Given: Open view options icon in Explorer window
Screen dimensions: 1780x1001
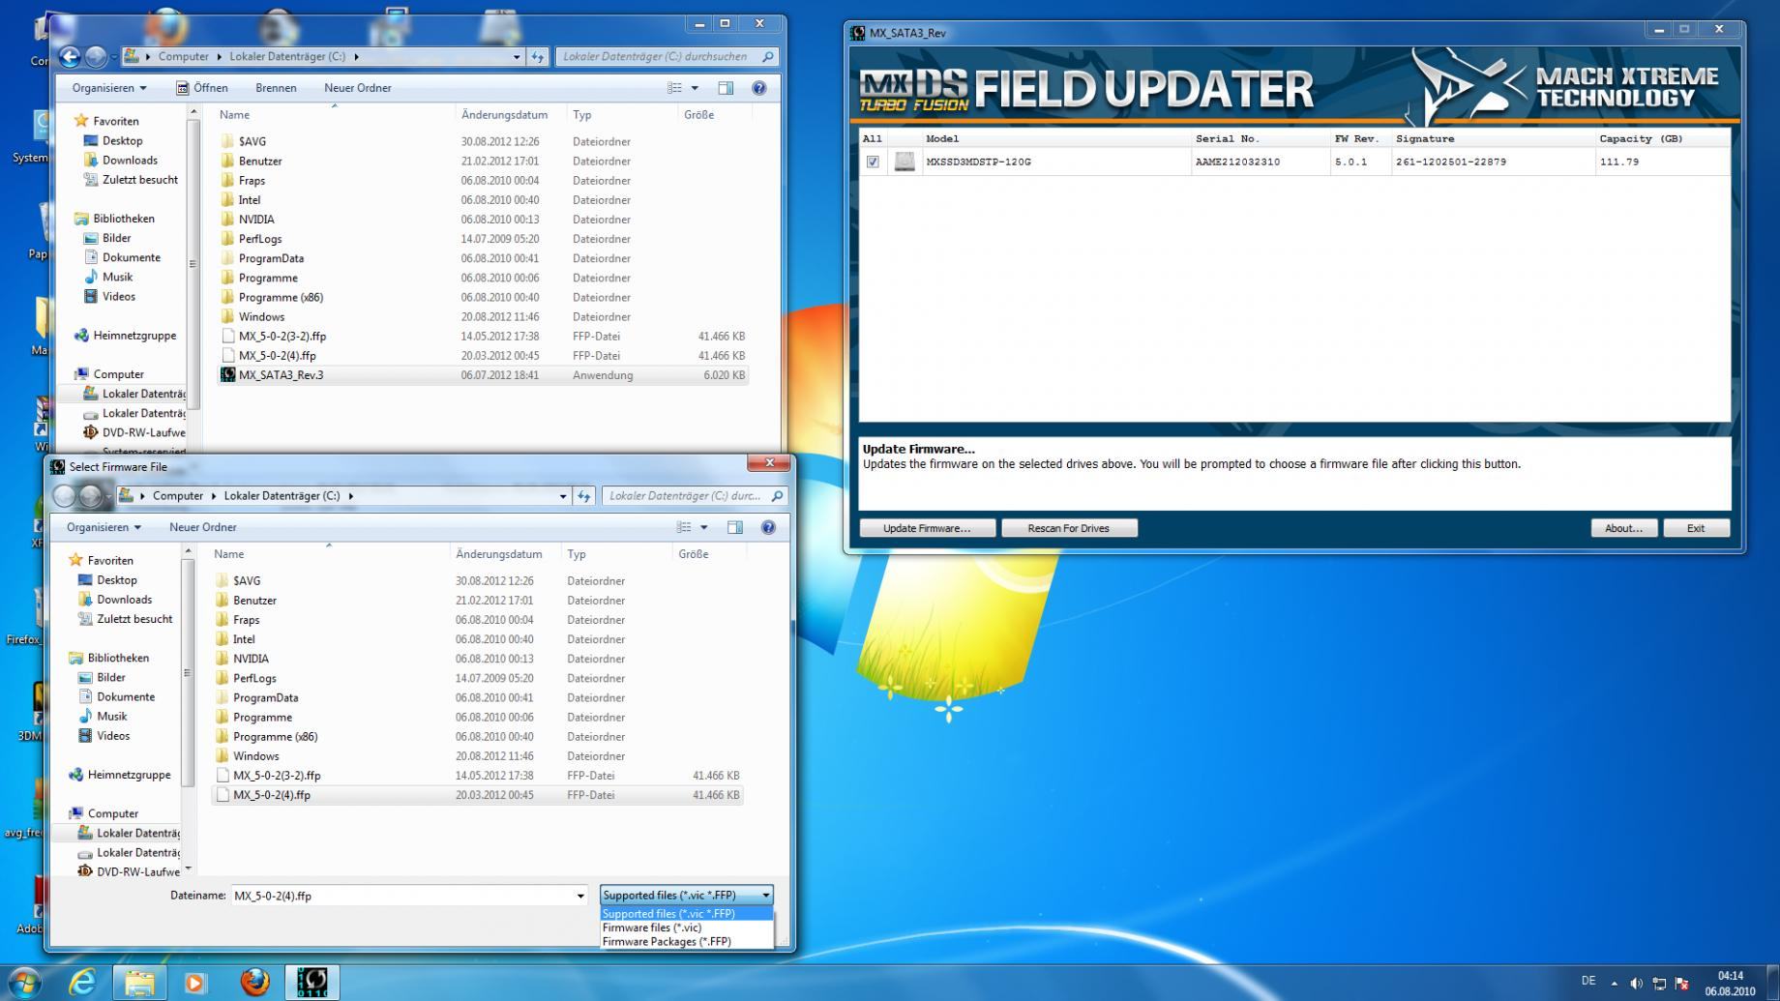Looking at the screenshot, I should [x=675, y=88].
